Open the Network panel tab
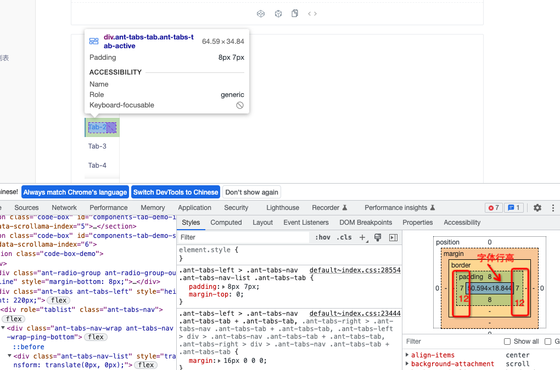Screen dimensions: 560x370 tap(64, 207)
